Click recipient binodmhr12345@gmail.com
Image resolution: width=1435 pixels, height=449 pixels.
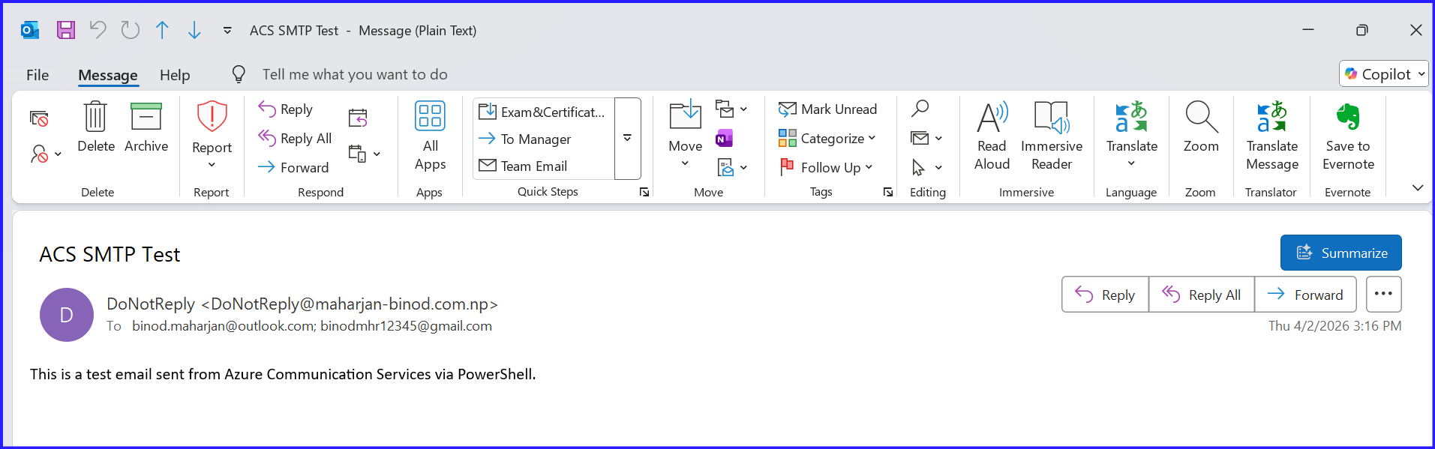click(x=407, y=326)
